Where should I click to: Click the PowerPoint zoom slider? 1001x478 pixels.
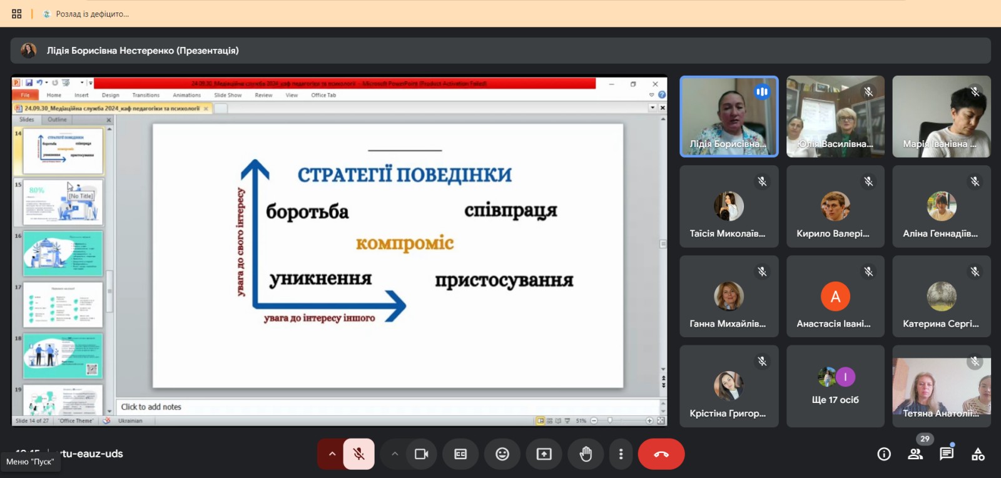(x=621, y=420)
